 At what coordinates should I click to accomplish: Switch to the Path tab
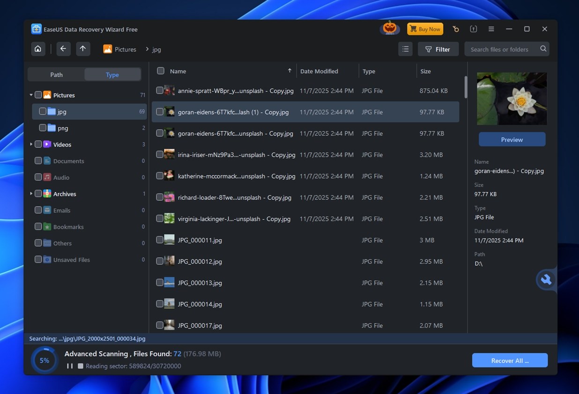pos(56,74)
